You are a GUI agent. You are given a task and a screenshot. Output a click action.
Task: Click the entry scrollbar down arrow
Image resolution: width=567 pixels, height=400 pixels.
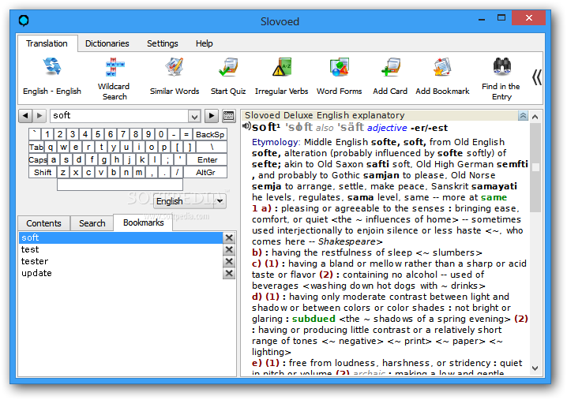(535, 368)
